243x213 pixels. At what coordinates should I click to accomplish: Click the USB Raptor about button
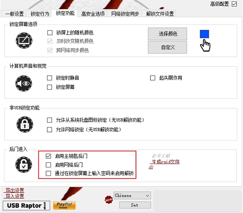click(x=26, y=206)
